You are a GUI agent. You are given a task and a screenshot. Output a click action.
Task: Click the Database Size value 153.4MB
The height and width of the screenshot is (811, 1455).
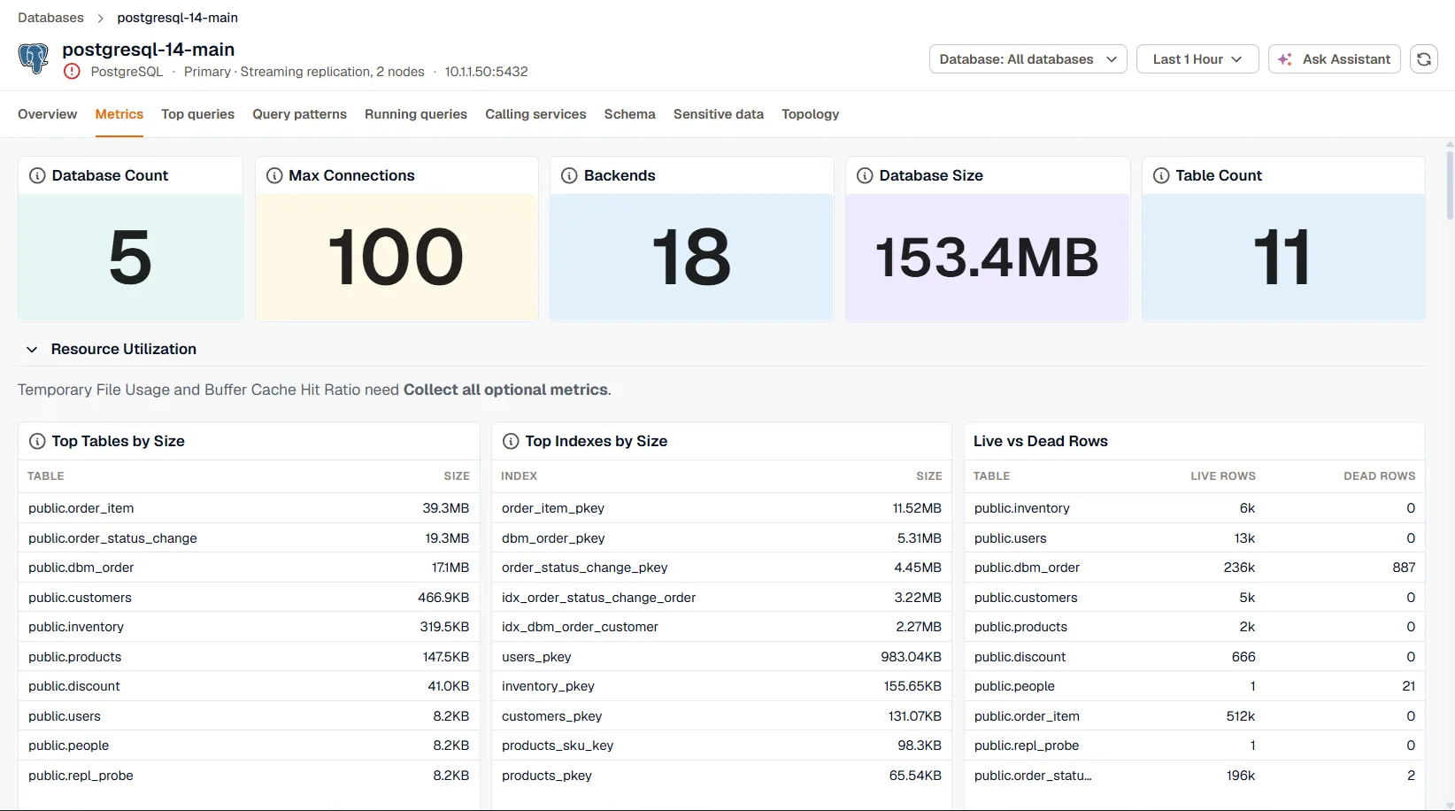click(987, 258)
